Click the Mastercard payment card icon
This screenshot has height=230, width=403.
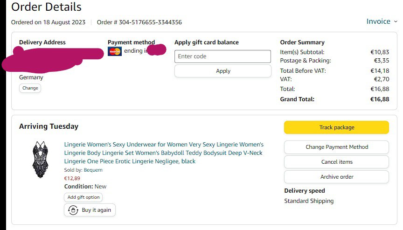[114, 51]
